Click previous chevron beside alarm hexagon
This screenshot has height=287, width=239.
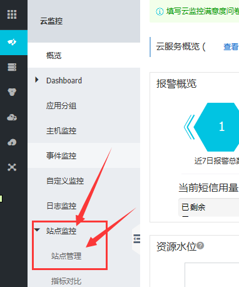point(189,127)
